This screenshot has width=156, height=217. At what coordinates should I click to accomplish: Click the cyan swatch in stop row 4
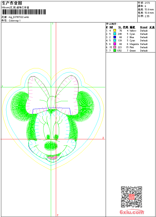click(x=114, y=40)
